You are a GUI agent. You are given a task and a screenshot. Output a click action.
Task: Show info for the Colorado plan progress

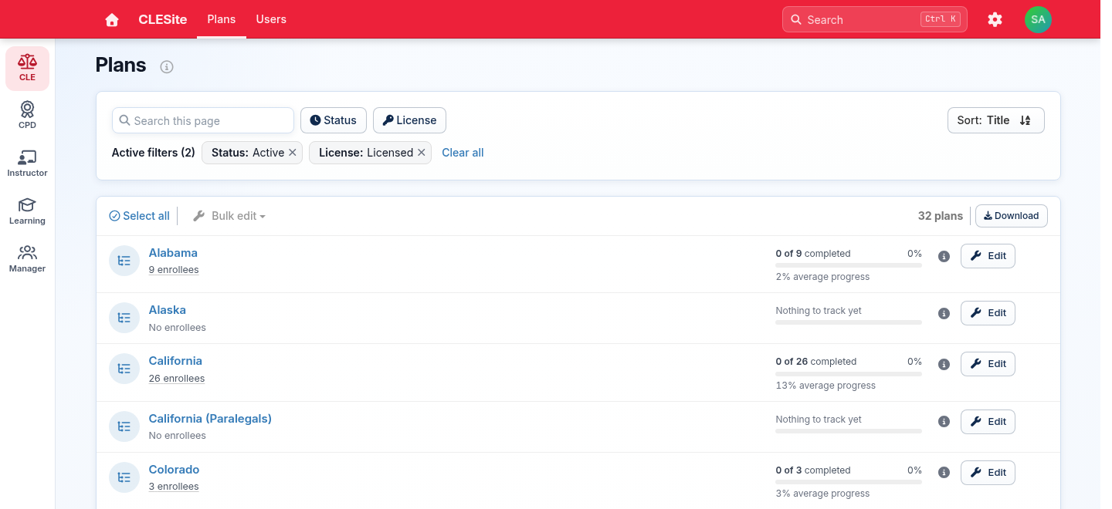tap(944, 473)
